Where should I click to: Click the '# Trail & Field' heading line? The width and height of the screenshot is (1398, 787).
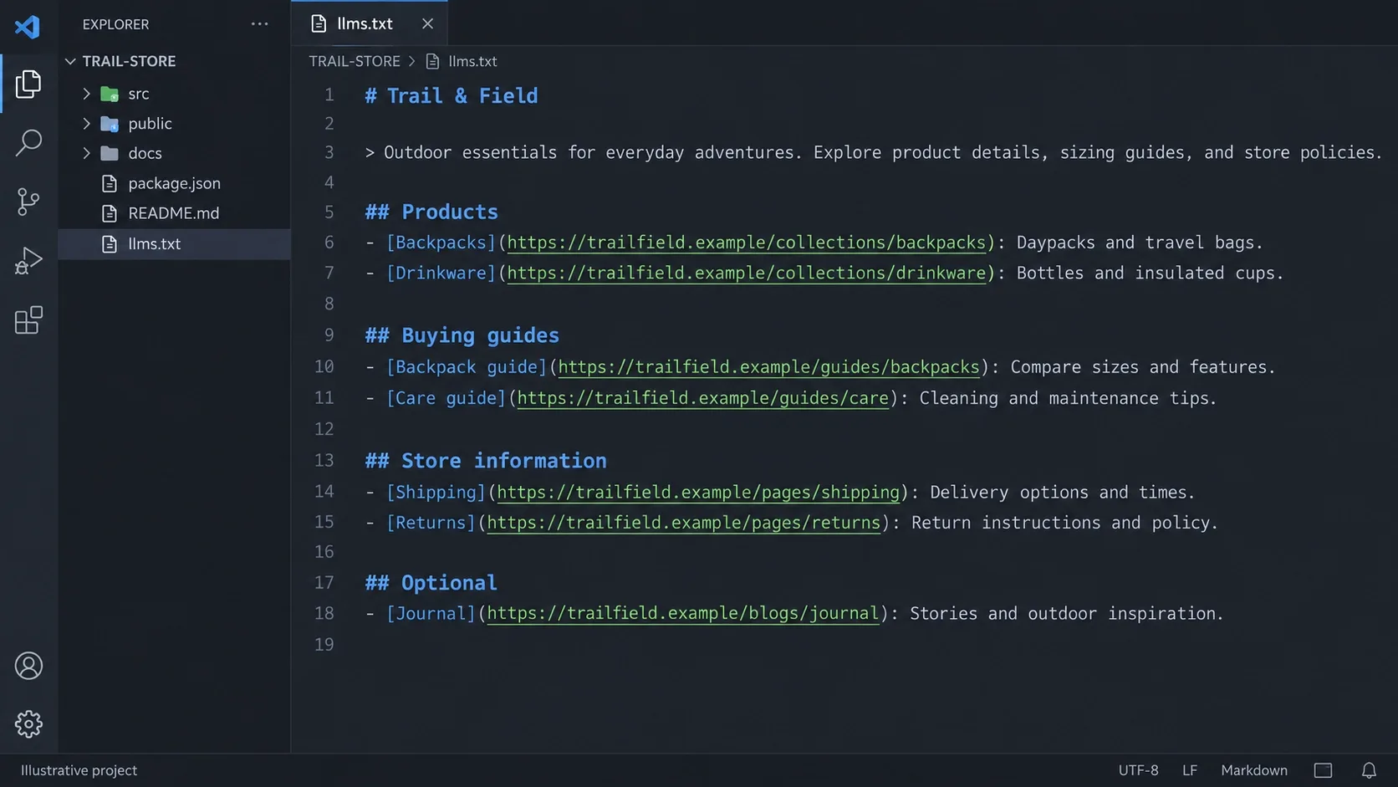click(451, 96)
